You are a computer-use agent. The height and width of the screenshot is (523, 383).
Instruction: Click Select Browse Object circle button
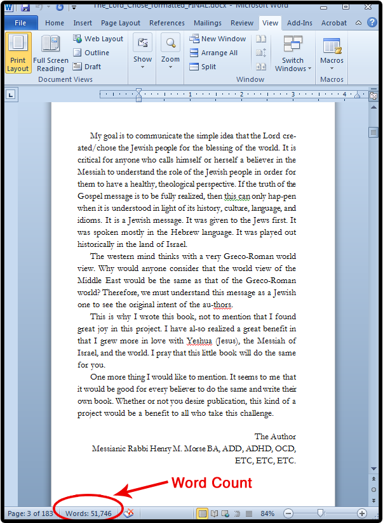pyautogui.click(x=373, y=490)
